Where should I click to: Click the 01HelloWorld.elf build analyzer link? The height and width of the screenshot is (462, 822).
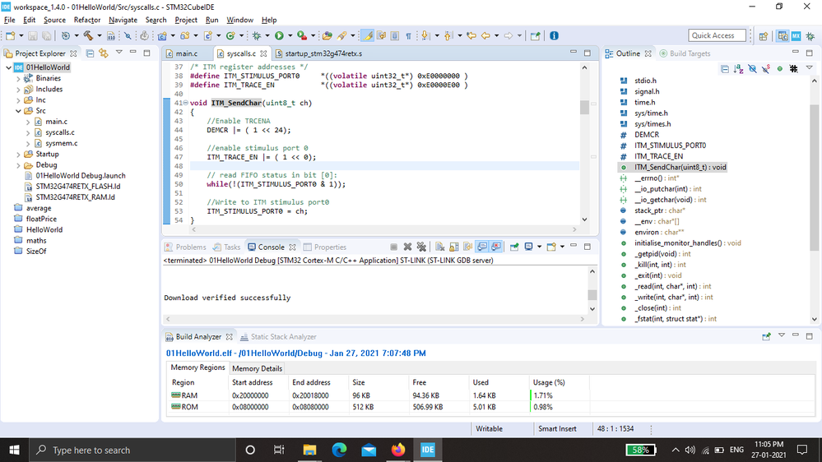coord(295,353)
